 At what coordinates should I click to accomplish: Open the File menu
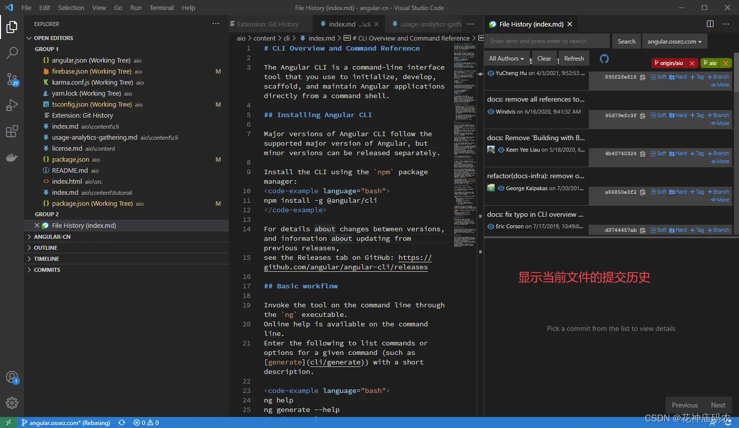click(27, 8)
